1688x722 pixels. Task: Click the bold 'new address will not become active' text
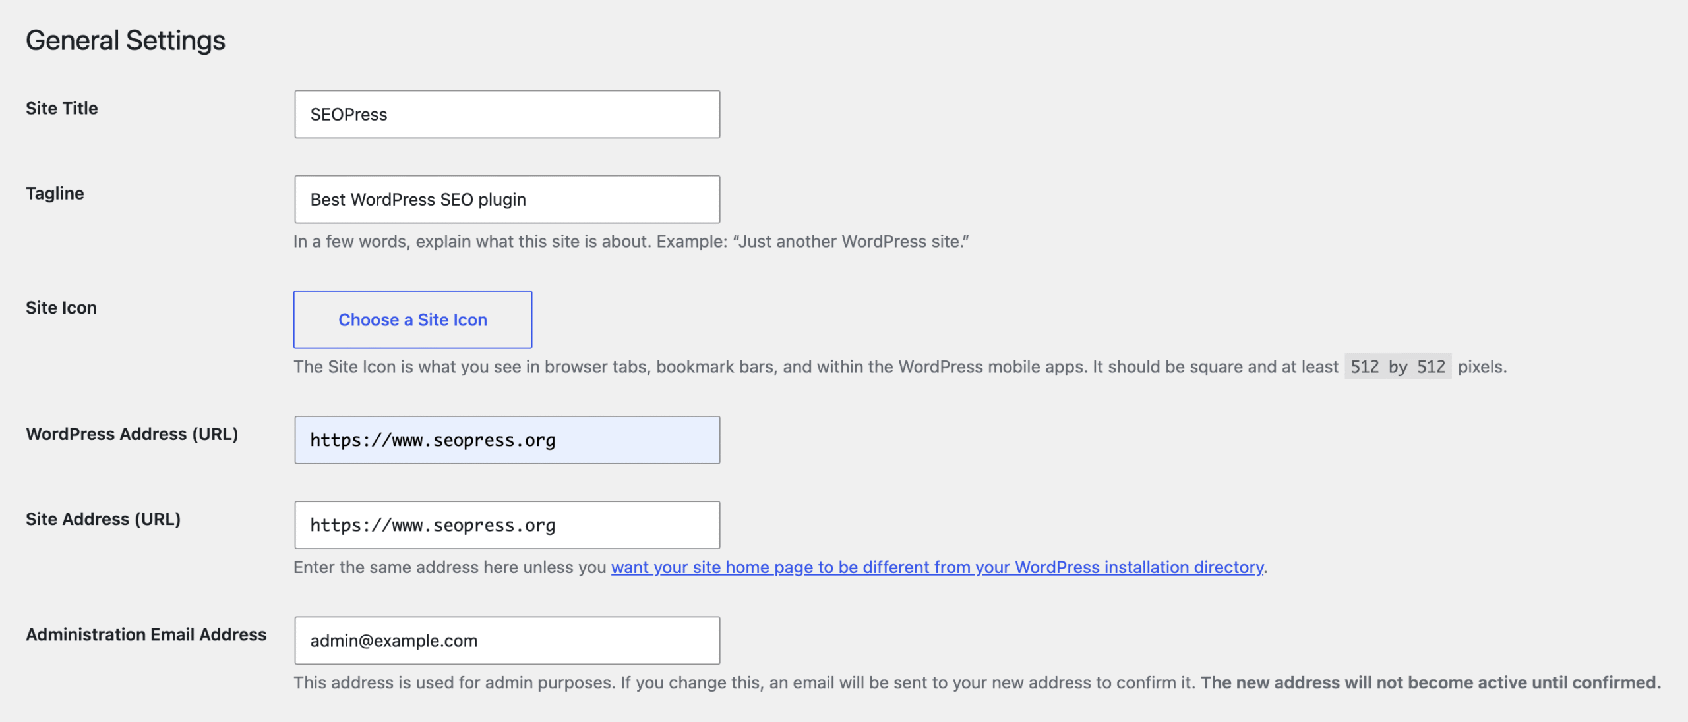(x=1431, y=682)
